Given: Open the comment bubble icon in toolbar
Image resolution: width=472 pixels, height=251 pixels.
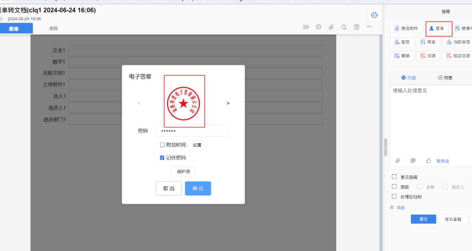Looking at the screenshot, I should [318, 27].
